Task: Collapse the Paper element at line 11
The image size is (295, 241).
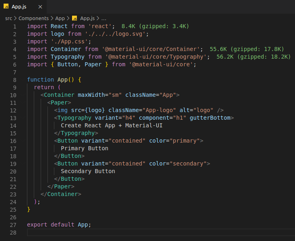Action: (x=23, y=103)
